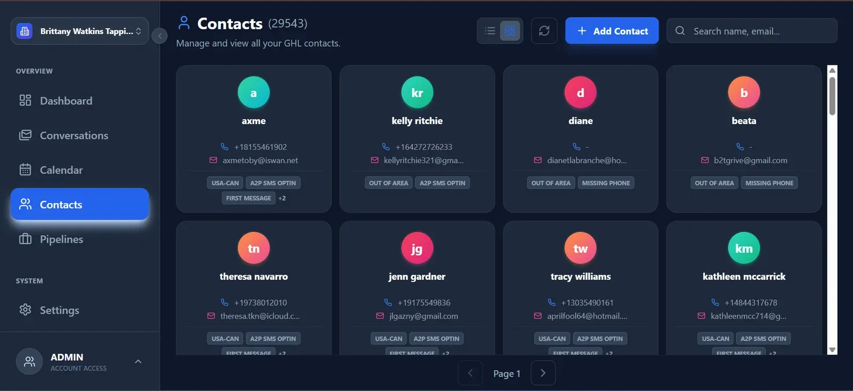
Task: Open Settings in the sidebar
Action: [79, 310]
